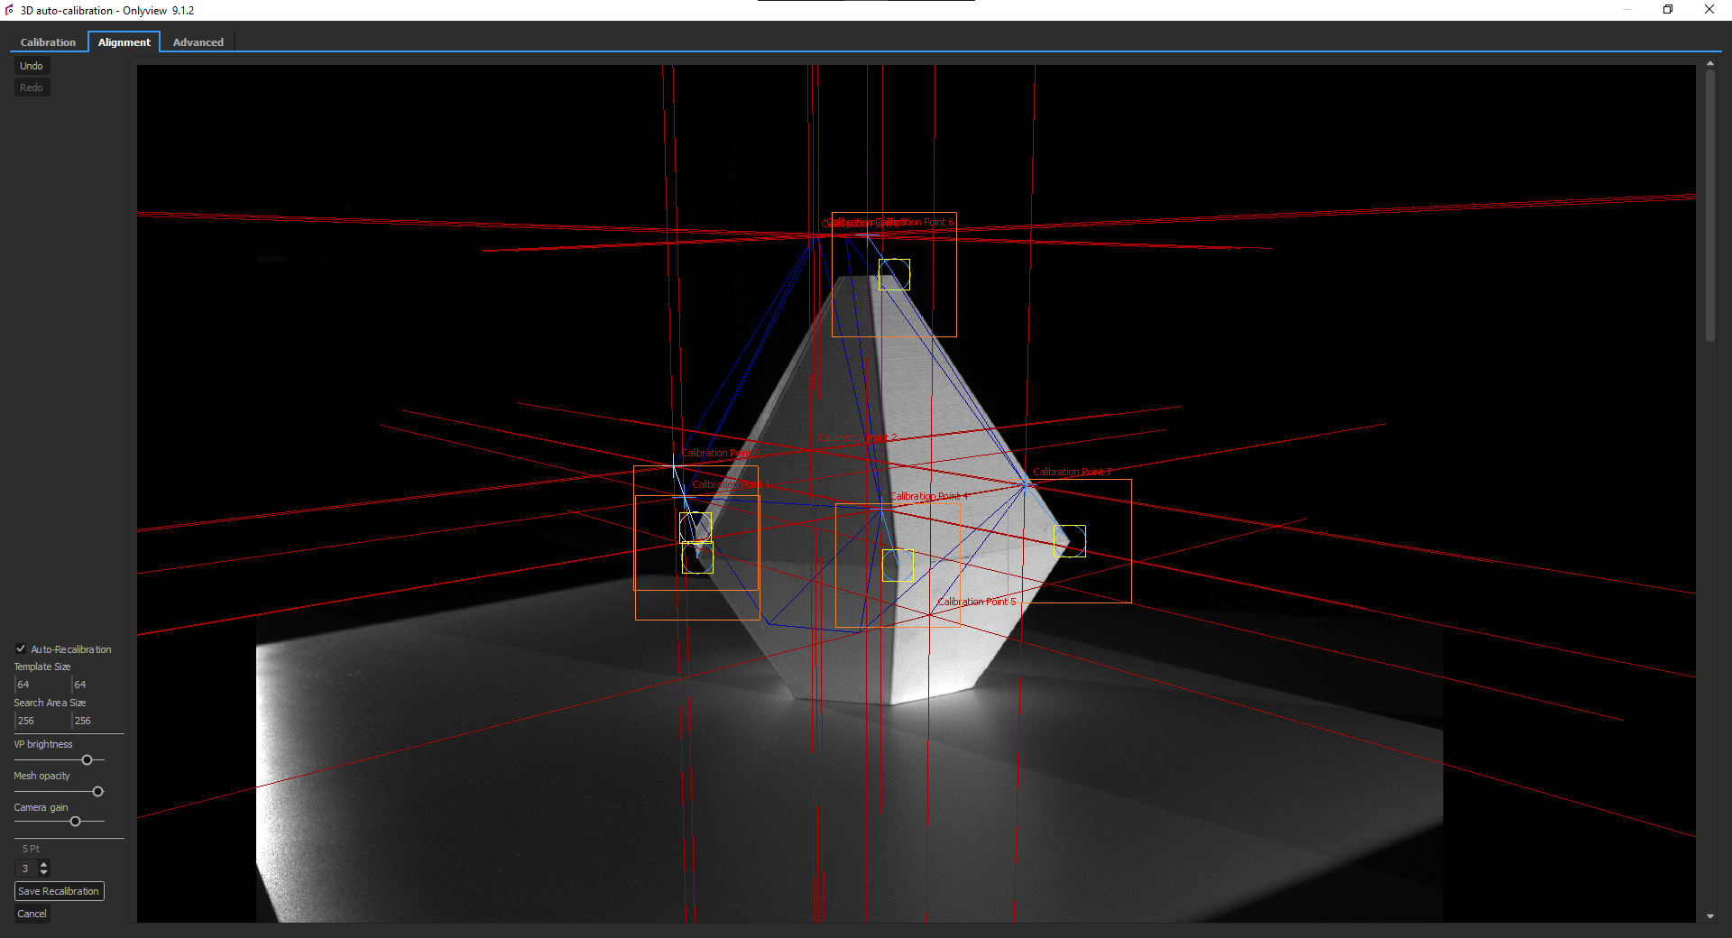Screen dimensions: 1732x938
Task: Click the viewport scrollbar's up arrow
Action: 1710,64
